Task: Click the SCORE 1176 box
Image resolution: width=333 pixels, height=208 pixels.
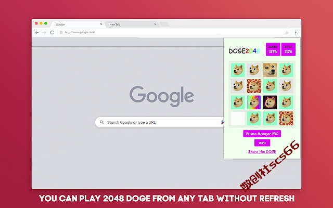Action: click(x=273, y=49)
